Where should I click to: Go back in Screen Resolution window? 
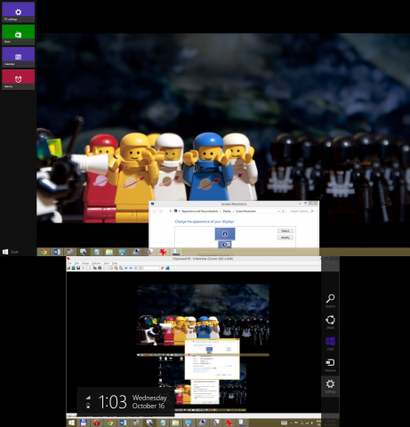pyautogui.click(x=154, y=211)
